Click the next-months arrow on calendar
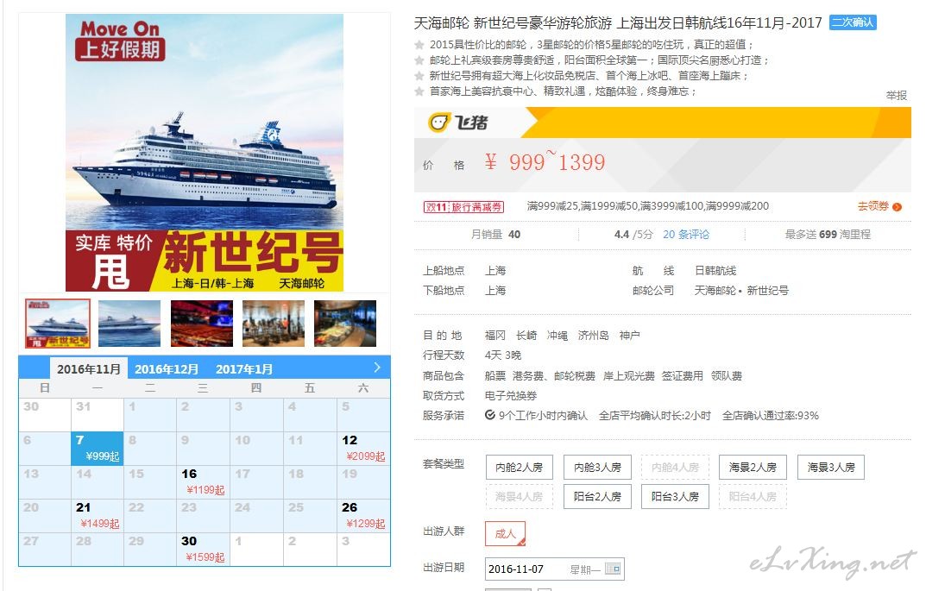The image size is (926, 591). (377, 368)
